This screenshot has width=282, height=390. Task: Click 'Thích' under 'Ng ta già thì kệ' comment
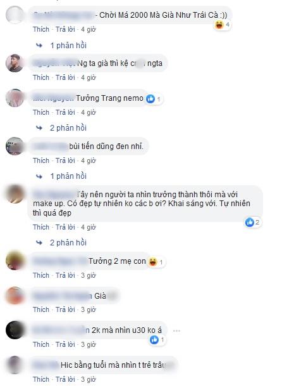[x=41, y=77]
